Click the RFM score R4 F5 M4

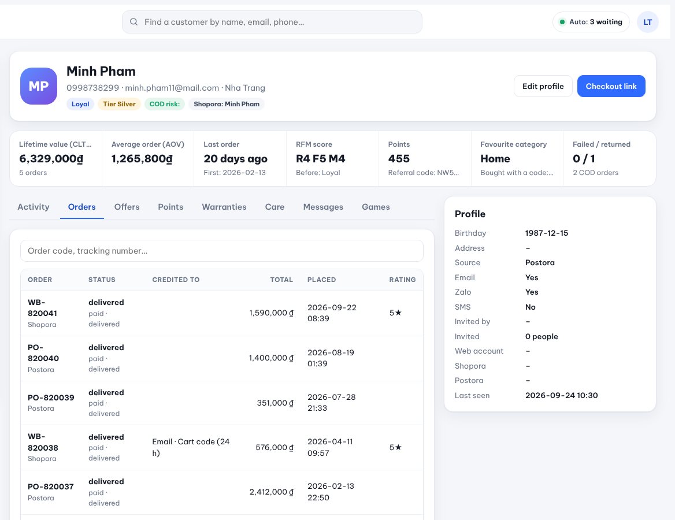click(x=320, y=159)
